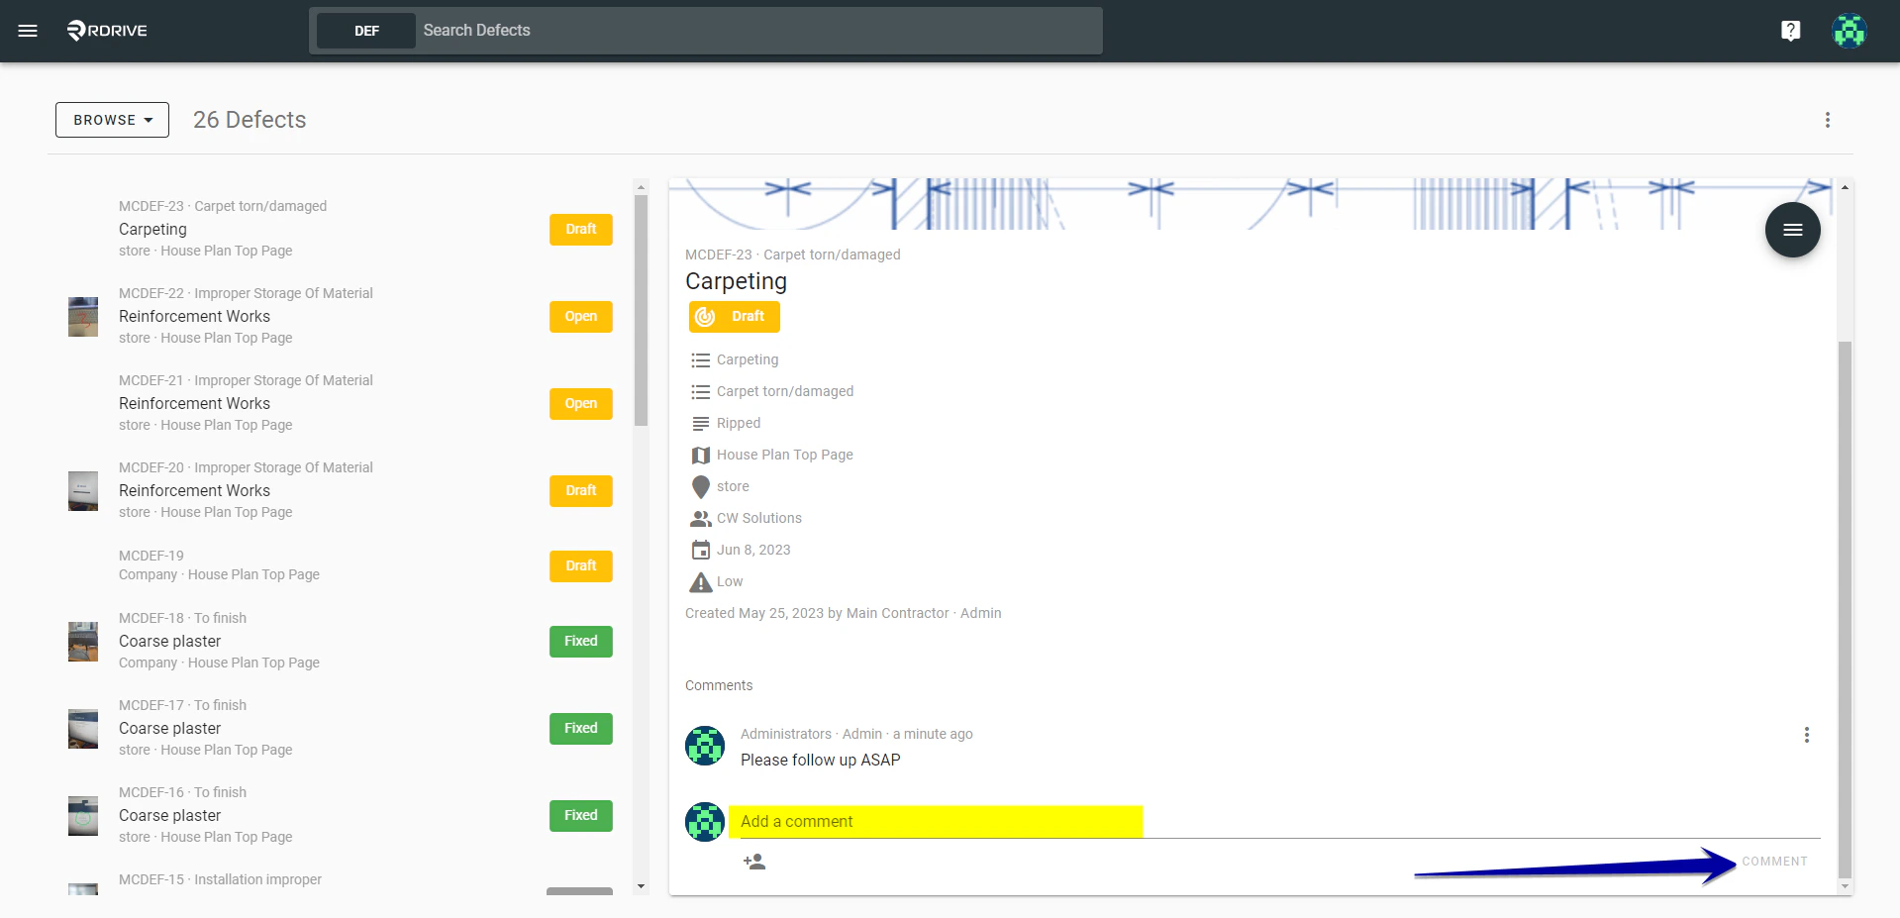Open the BROWSE dropdown
1900x918 pixels.
pos(112,120)
